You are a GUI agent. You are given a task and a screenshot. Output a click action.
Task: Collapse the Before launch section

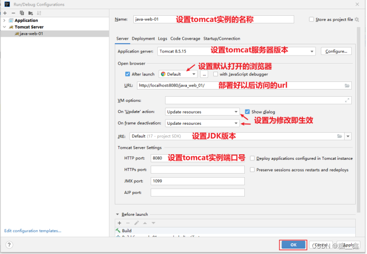tap(118, 214)
